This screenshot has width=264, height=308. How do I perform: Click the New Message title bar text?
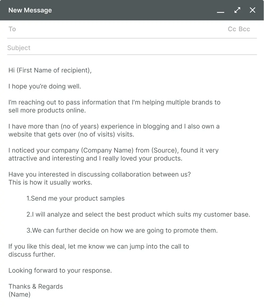(30, 10)
